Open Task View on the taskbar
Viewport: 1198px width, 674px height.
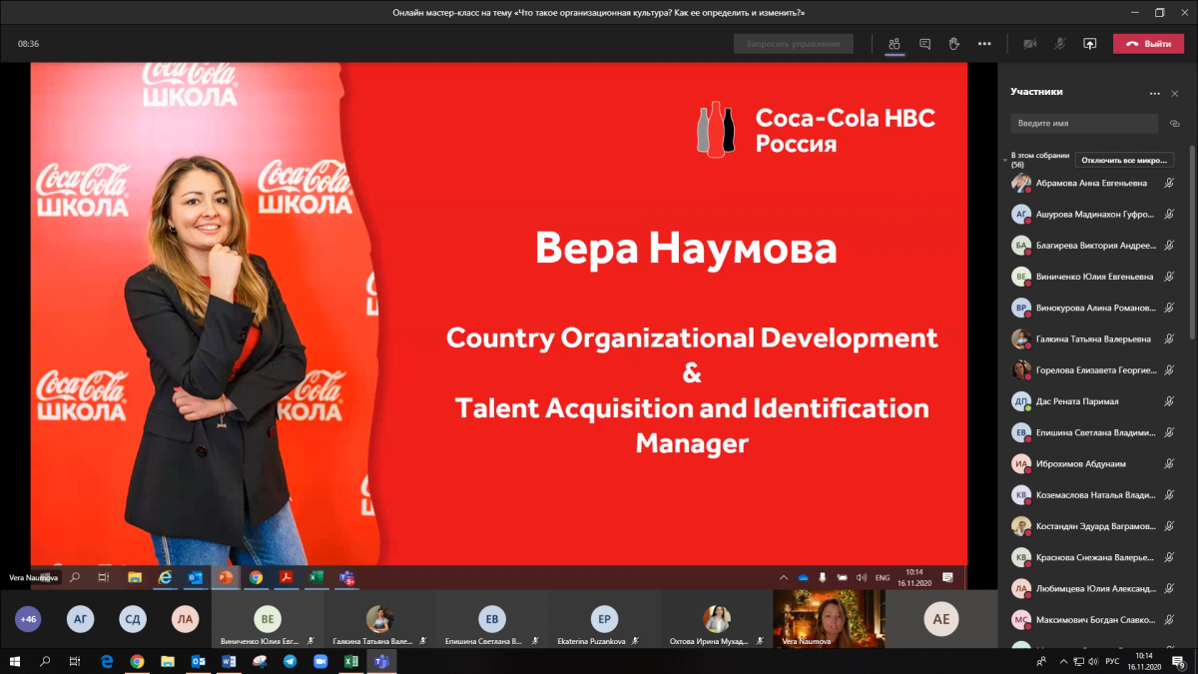click(x=75, y=661)
